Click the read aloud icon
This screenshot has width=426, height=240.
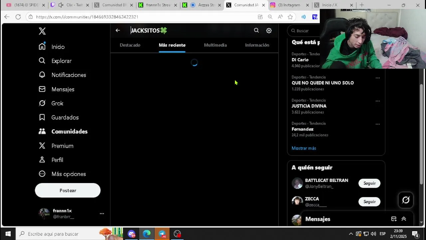coord(280,17)
